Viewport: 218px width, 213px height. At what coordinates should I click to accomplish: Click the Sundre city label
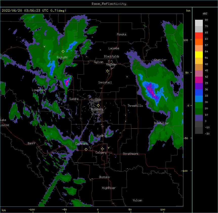(x=74, y=99)
